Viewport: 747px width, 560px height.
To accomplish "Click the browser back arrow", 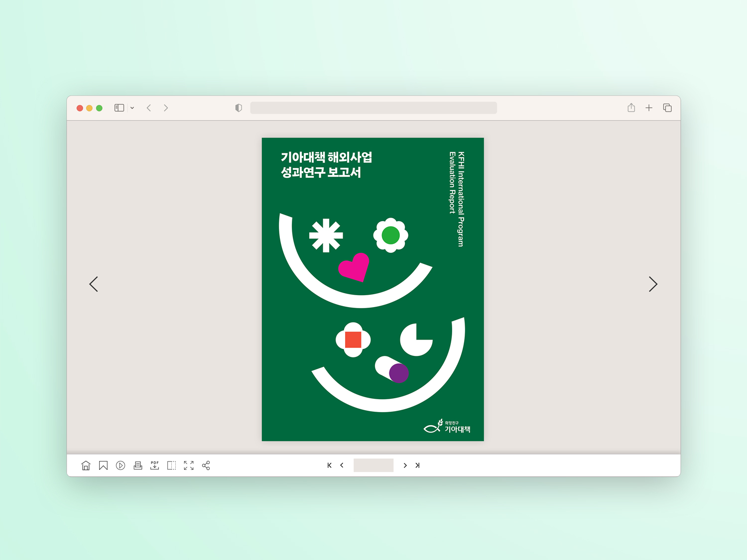I will pos(149,108).
